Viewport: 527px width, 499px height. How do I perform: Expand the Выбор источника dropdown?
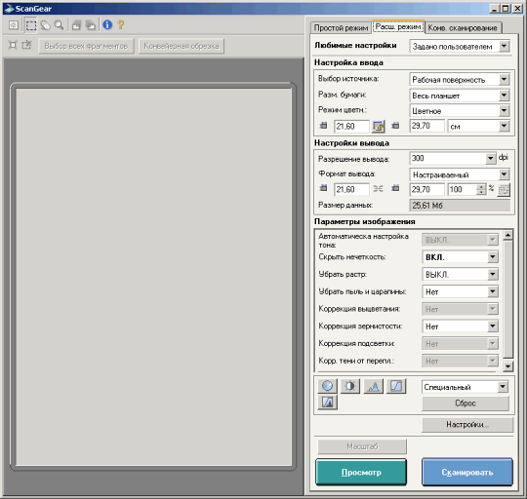tap(460, 80)
